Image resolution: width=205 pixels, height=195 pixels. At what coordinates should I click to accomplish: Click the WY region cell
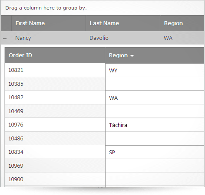click(155, 70)
